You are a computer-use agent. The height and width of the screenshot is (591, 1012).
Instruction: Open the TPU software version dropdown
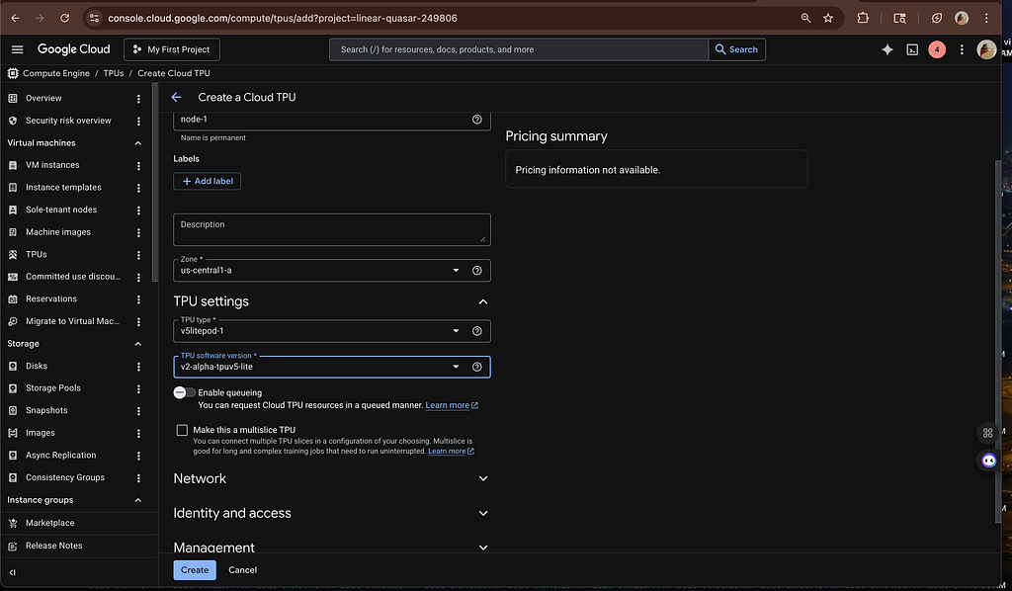click(332, 367)
